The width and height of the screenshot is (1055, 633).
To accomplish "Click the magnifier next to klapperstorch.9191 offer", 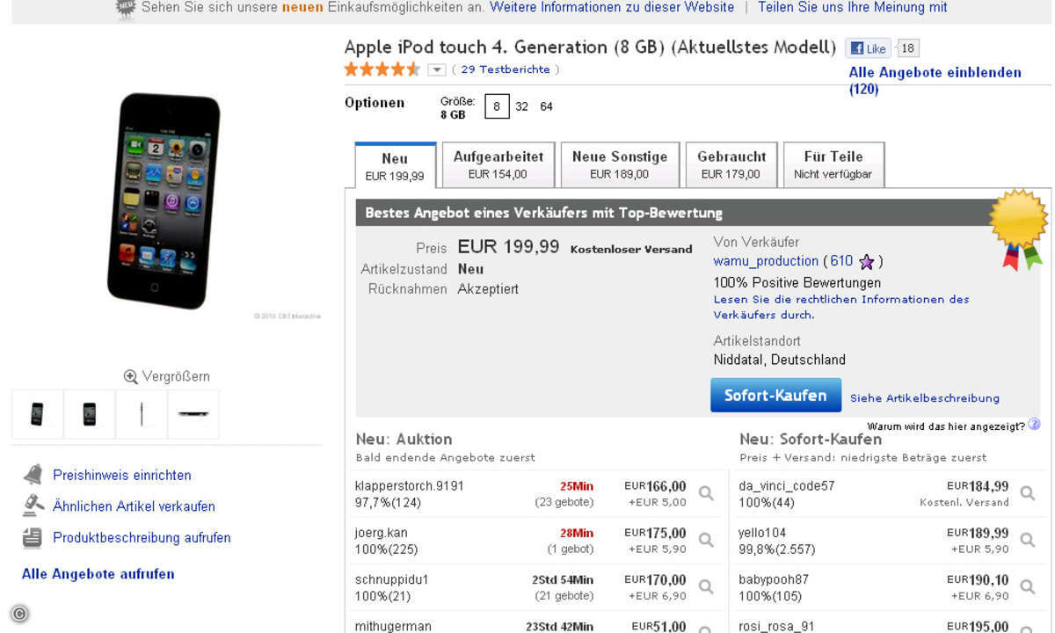I will click(x=706, y=494).
